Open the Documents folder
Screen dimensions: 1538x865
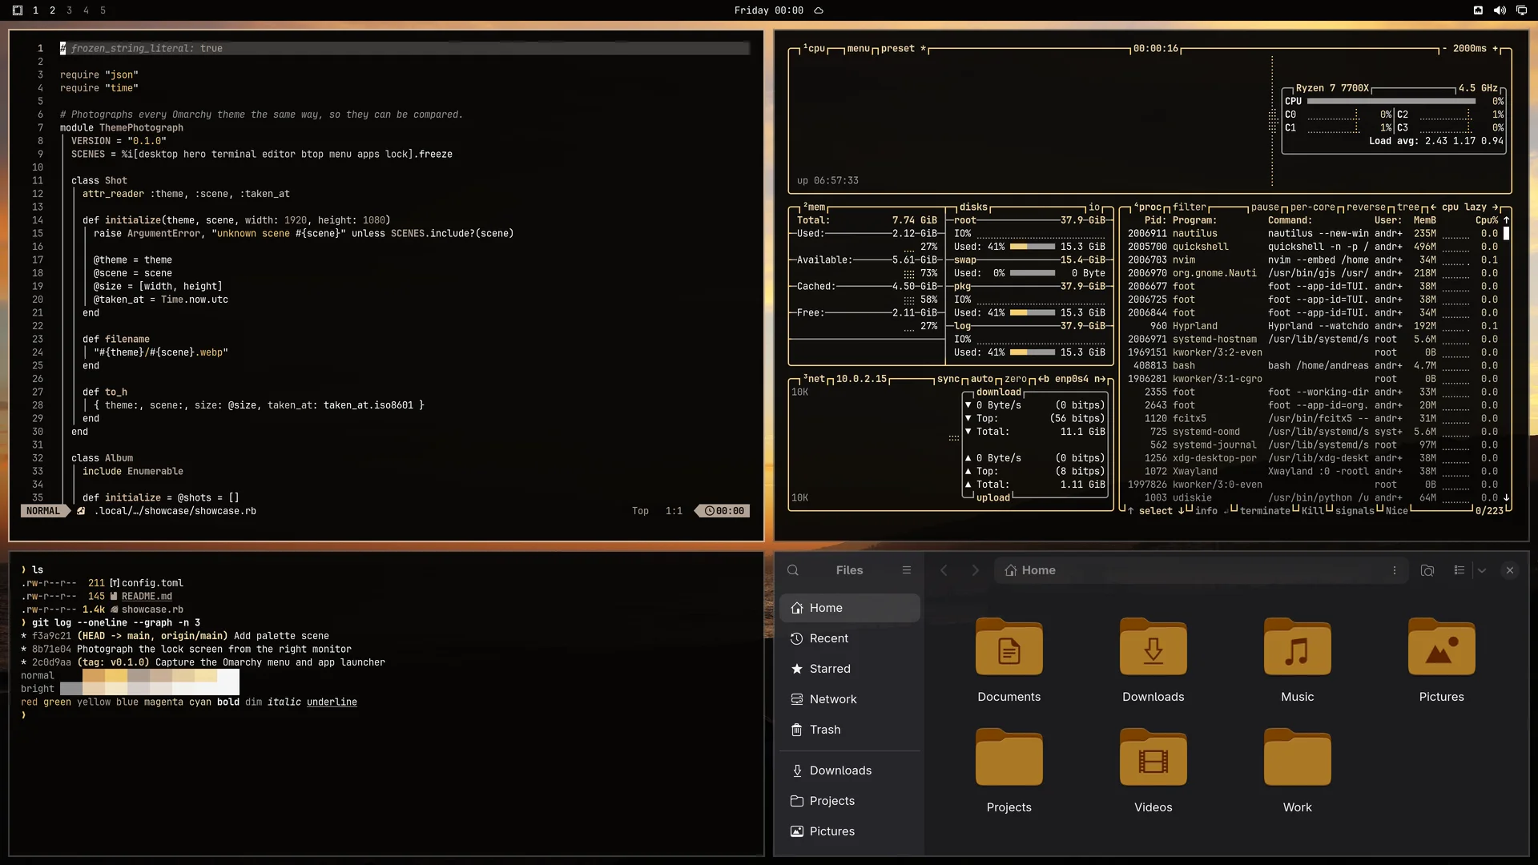click(x=1009, y=661)
